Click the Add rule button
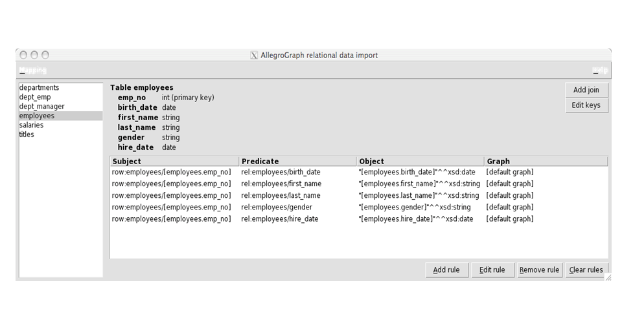 446,270
